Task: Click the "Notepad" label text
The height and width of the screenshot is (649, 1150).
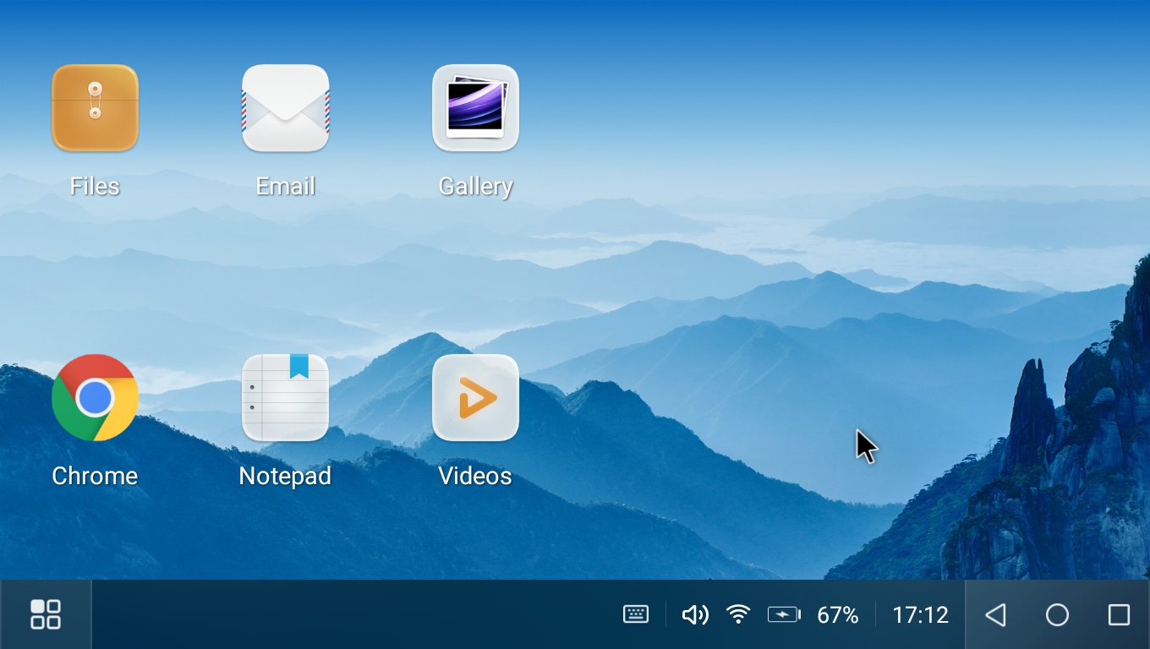Action: 285,477
